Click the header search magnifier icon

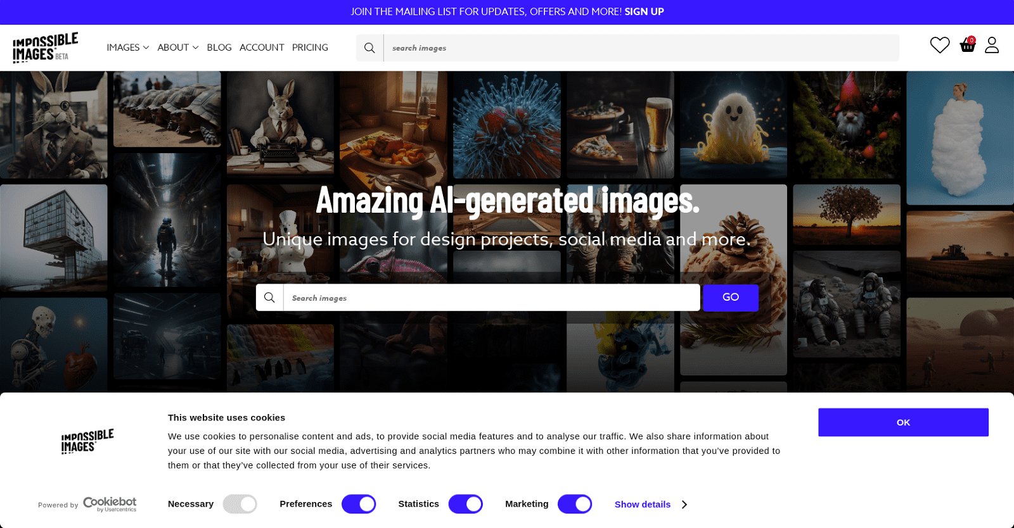(x=369, y=48)
